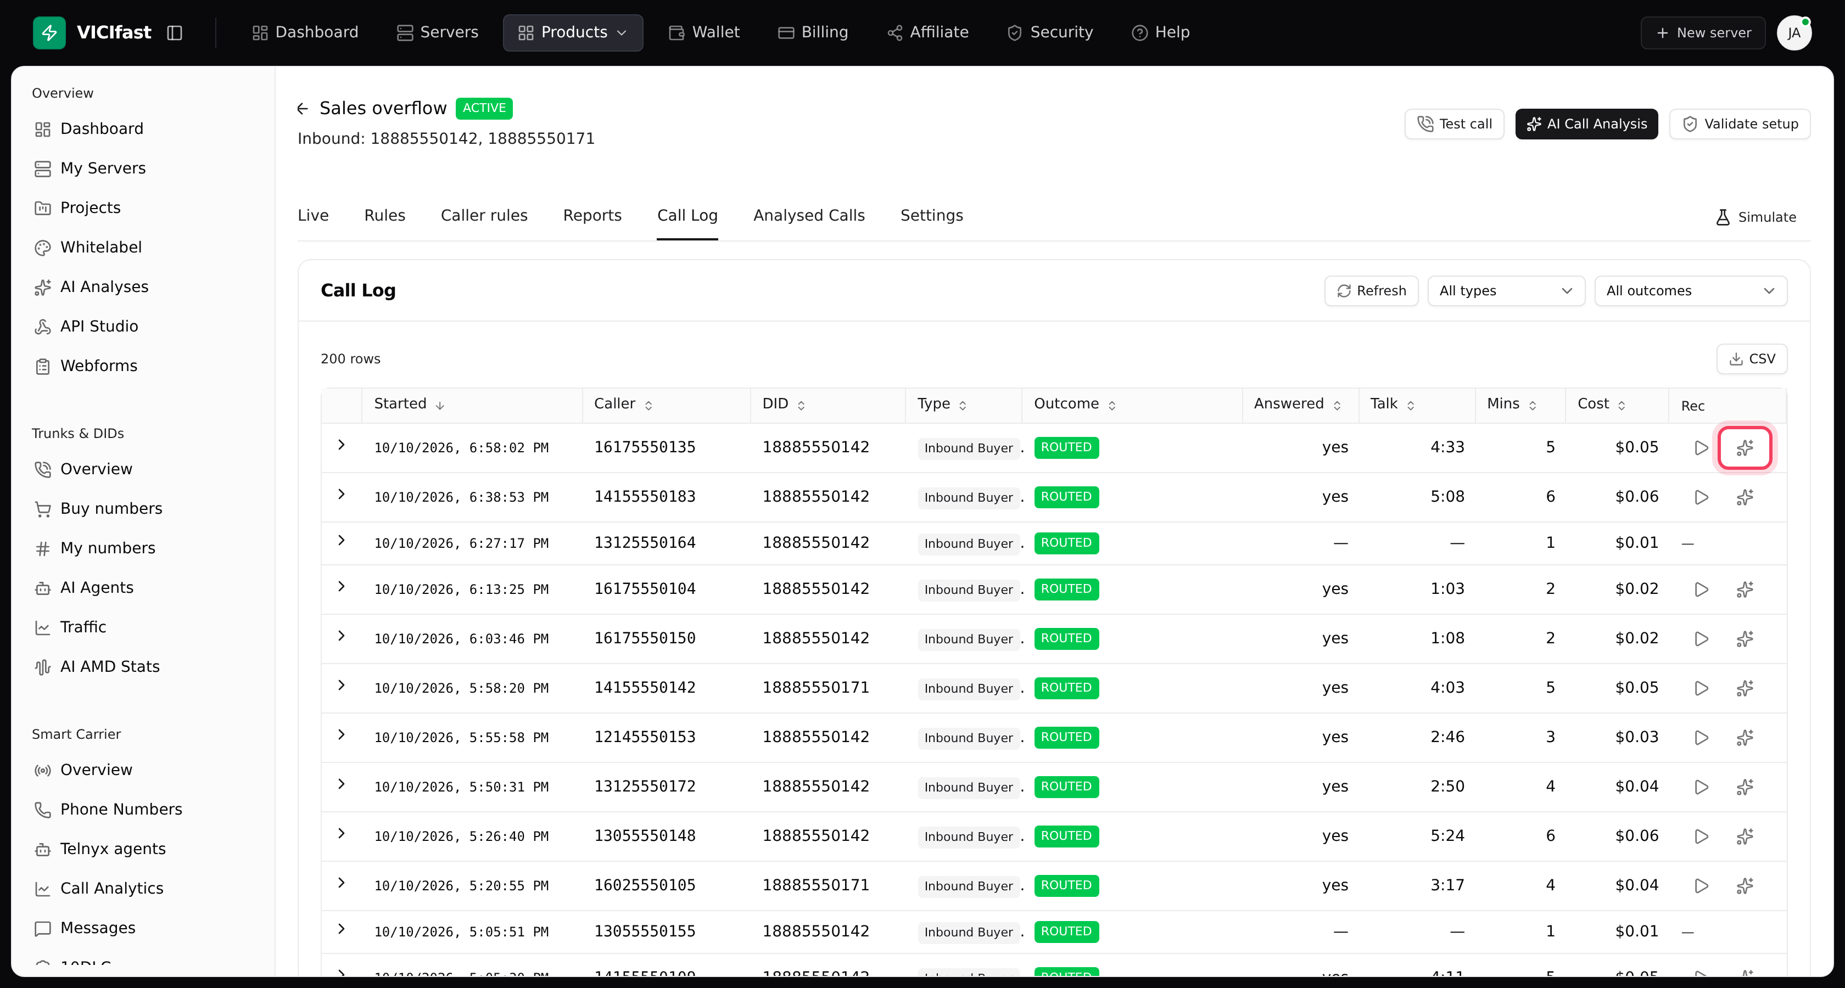Play recording for caller 16175550135

pyautogui.click(x=1701, y=447)
